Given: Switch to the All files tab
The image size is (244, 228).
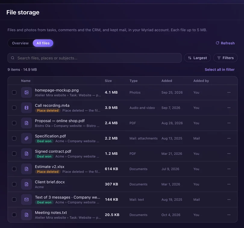Looking at the screenshot, I should click(43, 43).
